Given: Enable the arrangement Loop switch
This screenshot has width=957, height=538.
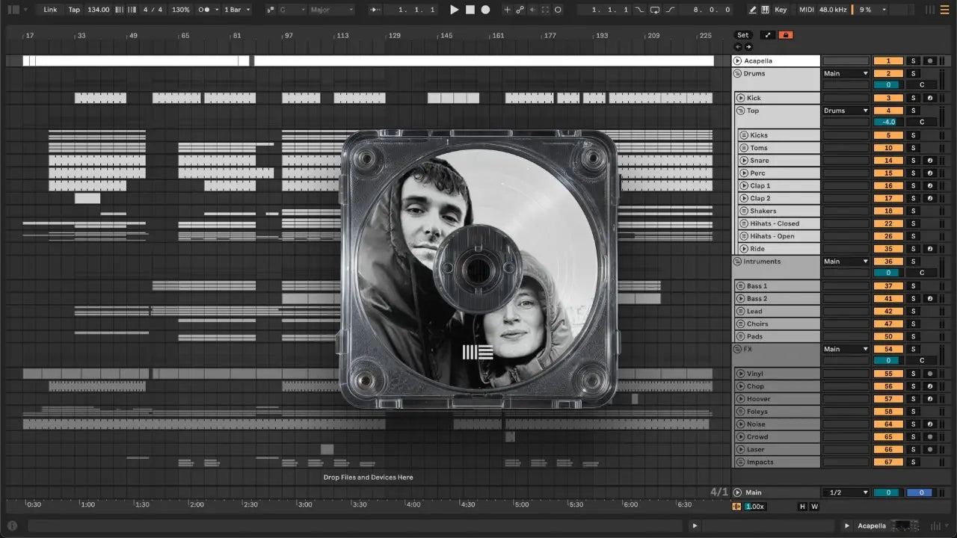Looking at the screenshot, I should coord(654,10).
